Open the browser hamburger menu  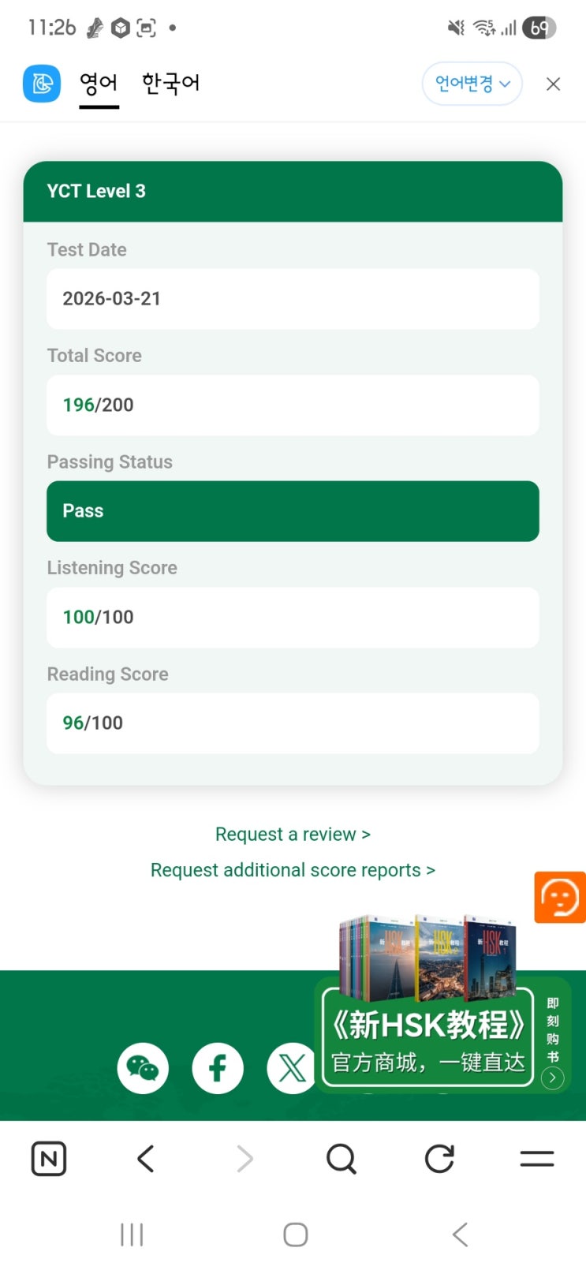point(537,1159)
